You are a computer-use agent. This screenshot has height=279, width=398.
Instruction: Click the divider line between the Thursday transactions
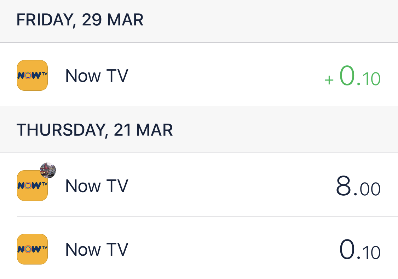207,216
